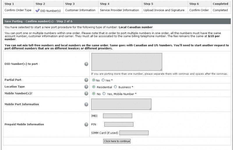Viewport: 233px width, 150px height.
Task: Open the Service Provider Information step
Action: point(119,10)
